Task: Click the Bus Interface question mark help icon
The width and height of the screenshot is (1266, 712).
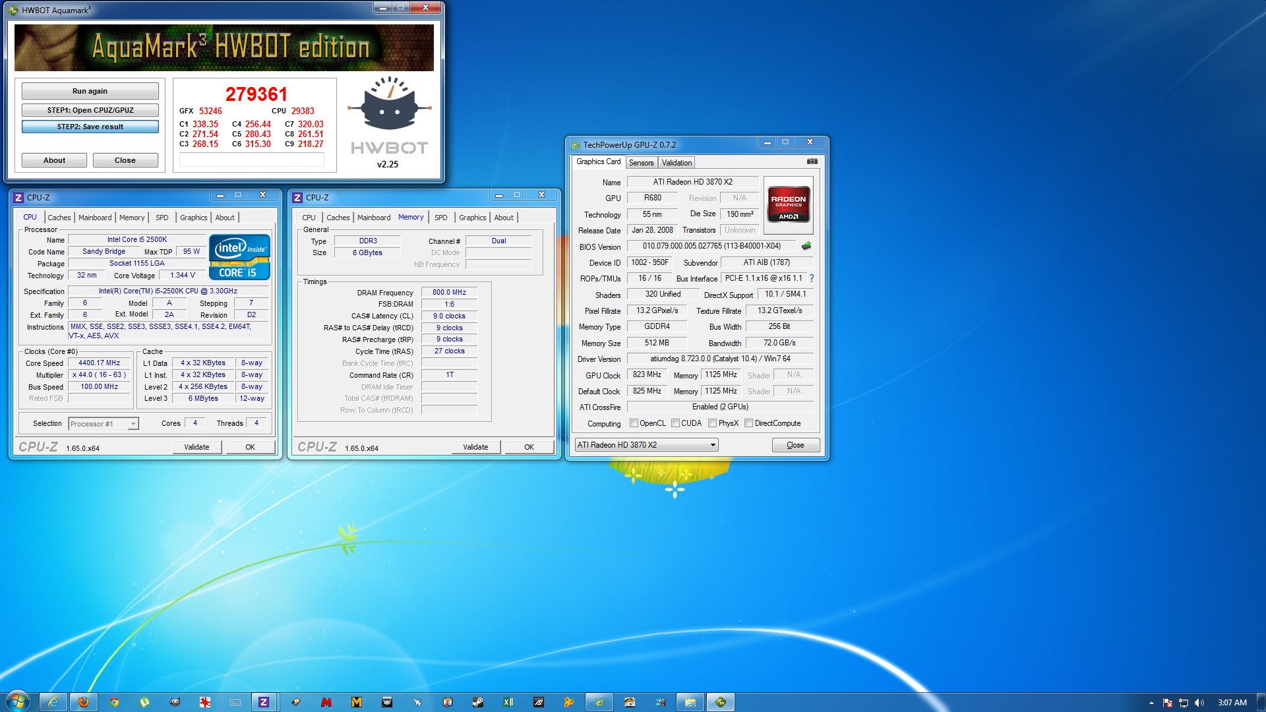Action: [x=812, y=278]
